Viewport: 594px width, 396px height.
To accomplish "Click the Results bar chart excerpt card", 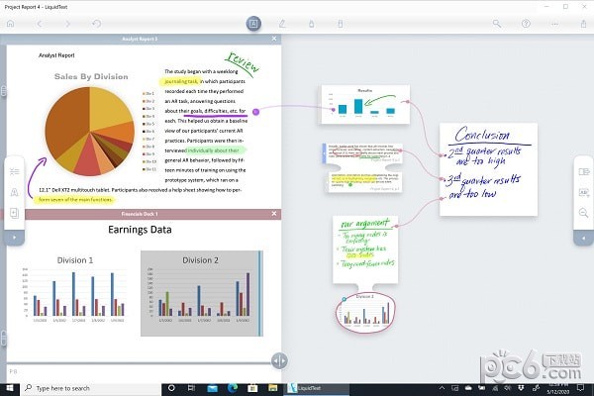I will [x=365, y=104].
